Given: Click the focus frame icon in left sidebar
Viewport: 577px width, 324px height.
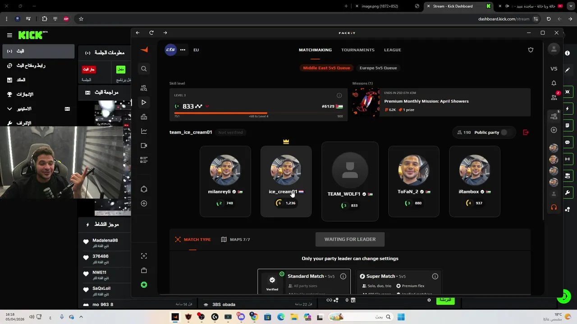Looking at the screenshot, I should [144, 256].
